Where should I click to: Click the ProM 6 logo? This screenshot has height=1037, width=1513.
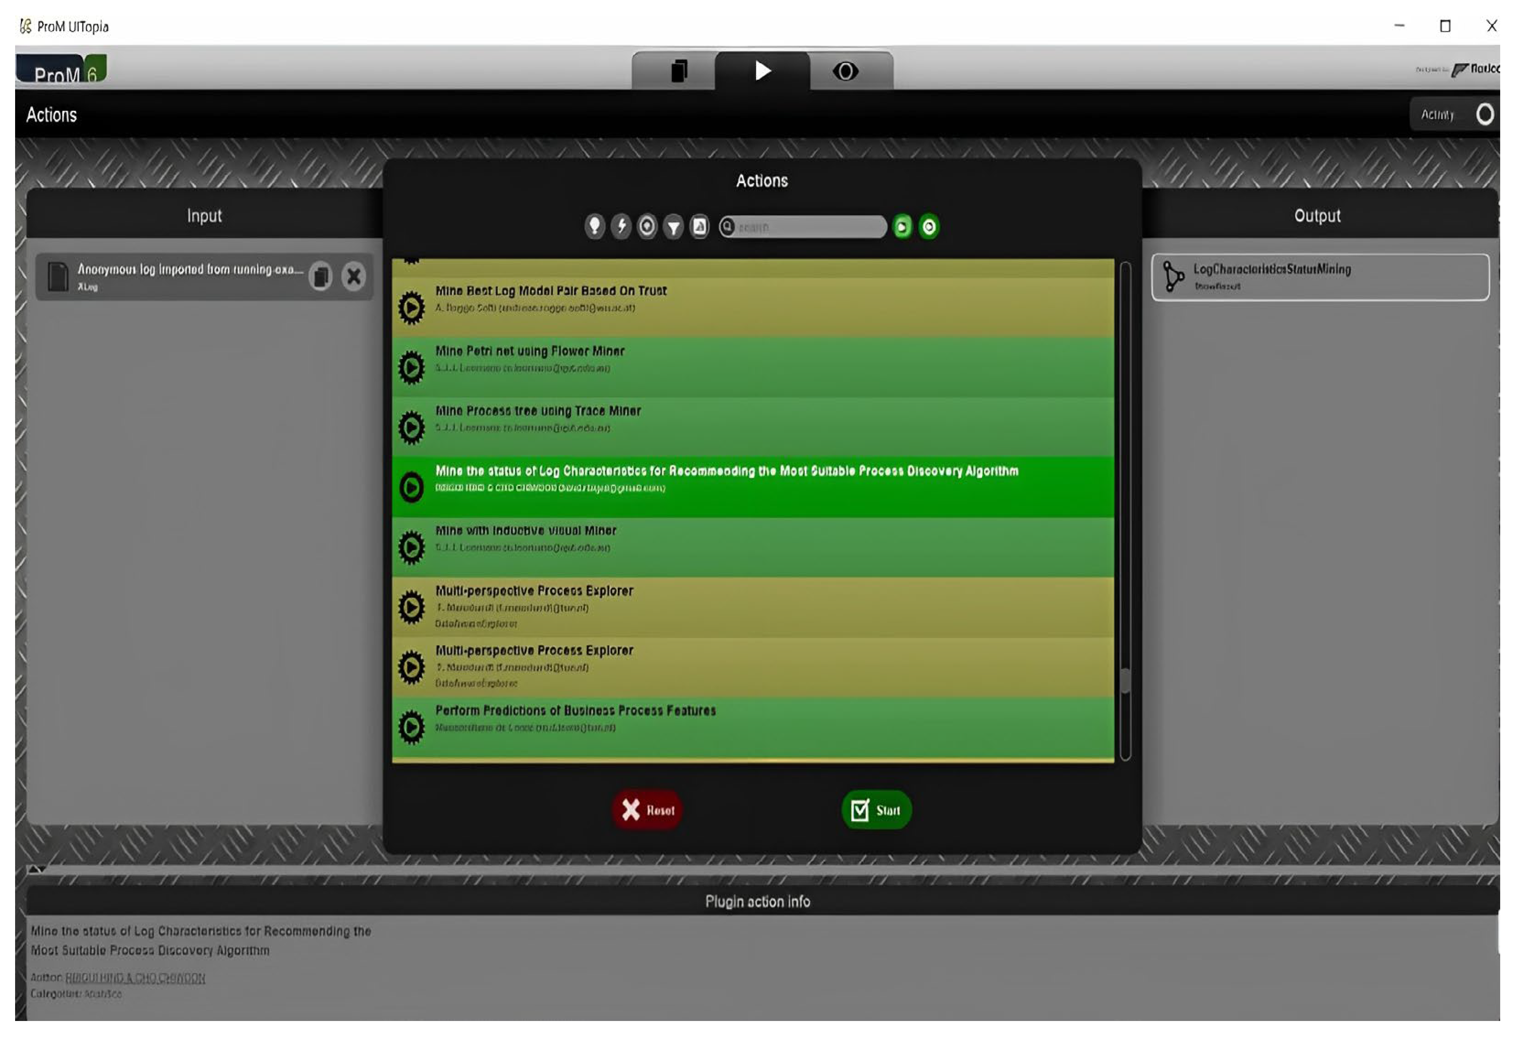tap(62, 69)
